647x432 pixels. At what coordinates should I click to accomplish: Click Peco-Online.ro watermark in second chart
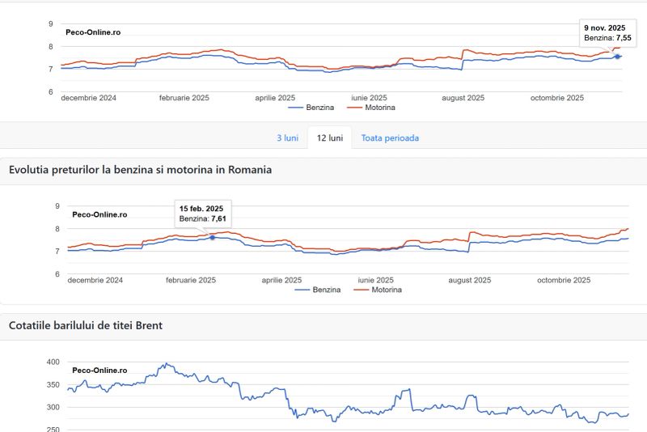click(99, 214)
